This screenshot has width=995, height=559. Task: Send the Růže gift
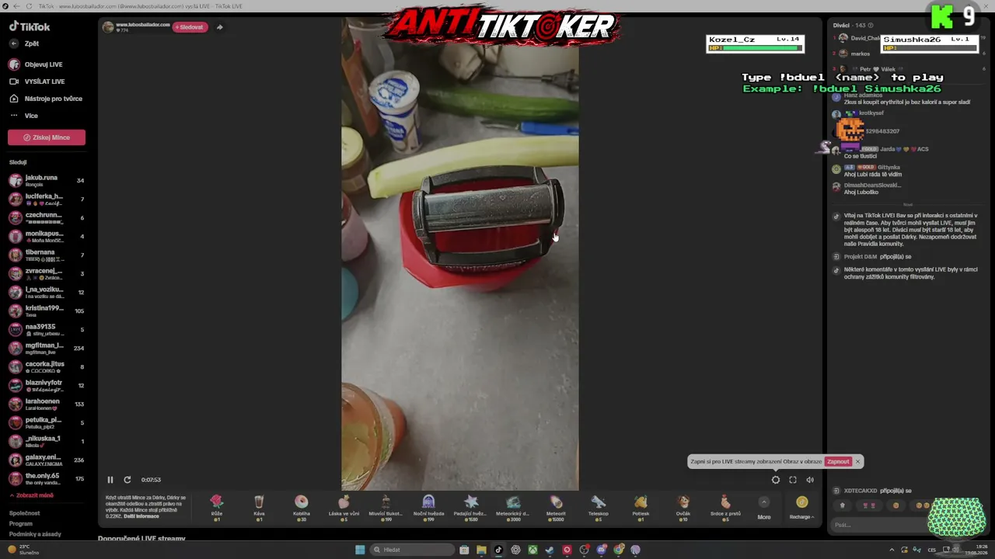point(217,507)
